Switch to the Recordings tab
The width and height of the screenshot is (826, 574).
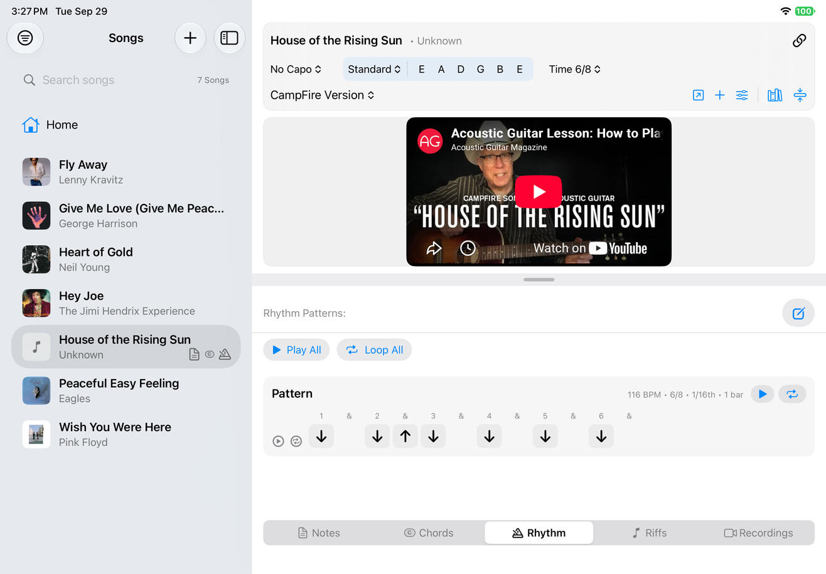coord(759,533)
